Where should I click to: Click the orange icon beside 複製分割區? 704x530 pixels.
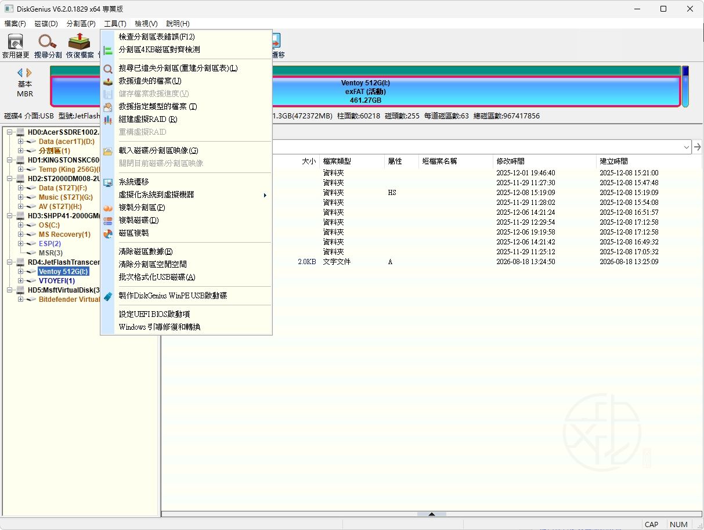[108, 208]
